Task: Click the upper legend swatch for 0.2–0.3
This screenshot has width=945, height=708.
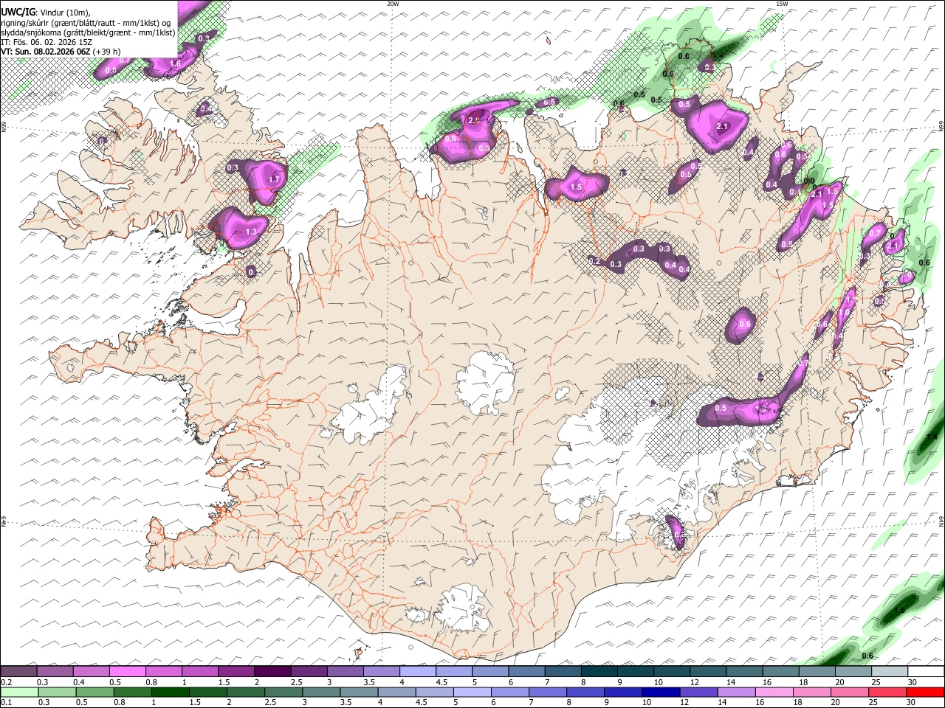Action: pyautogui.click(x=19, y=671)
